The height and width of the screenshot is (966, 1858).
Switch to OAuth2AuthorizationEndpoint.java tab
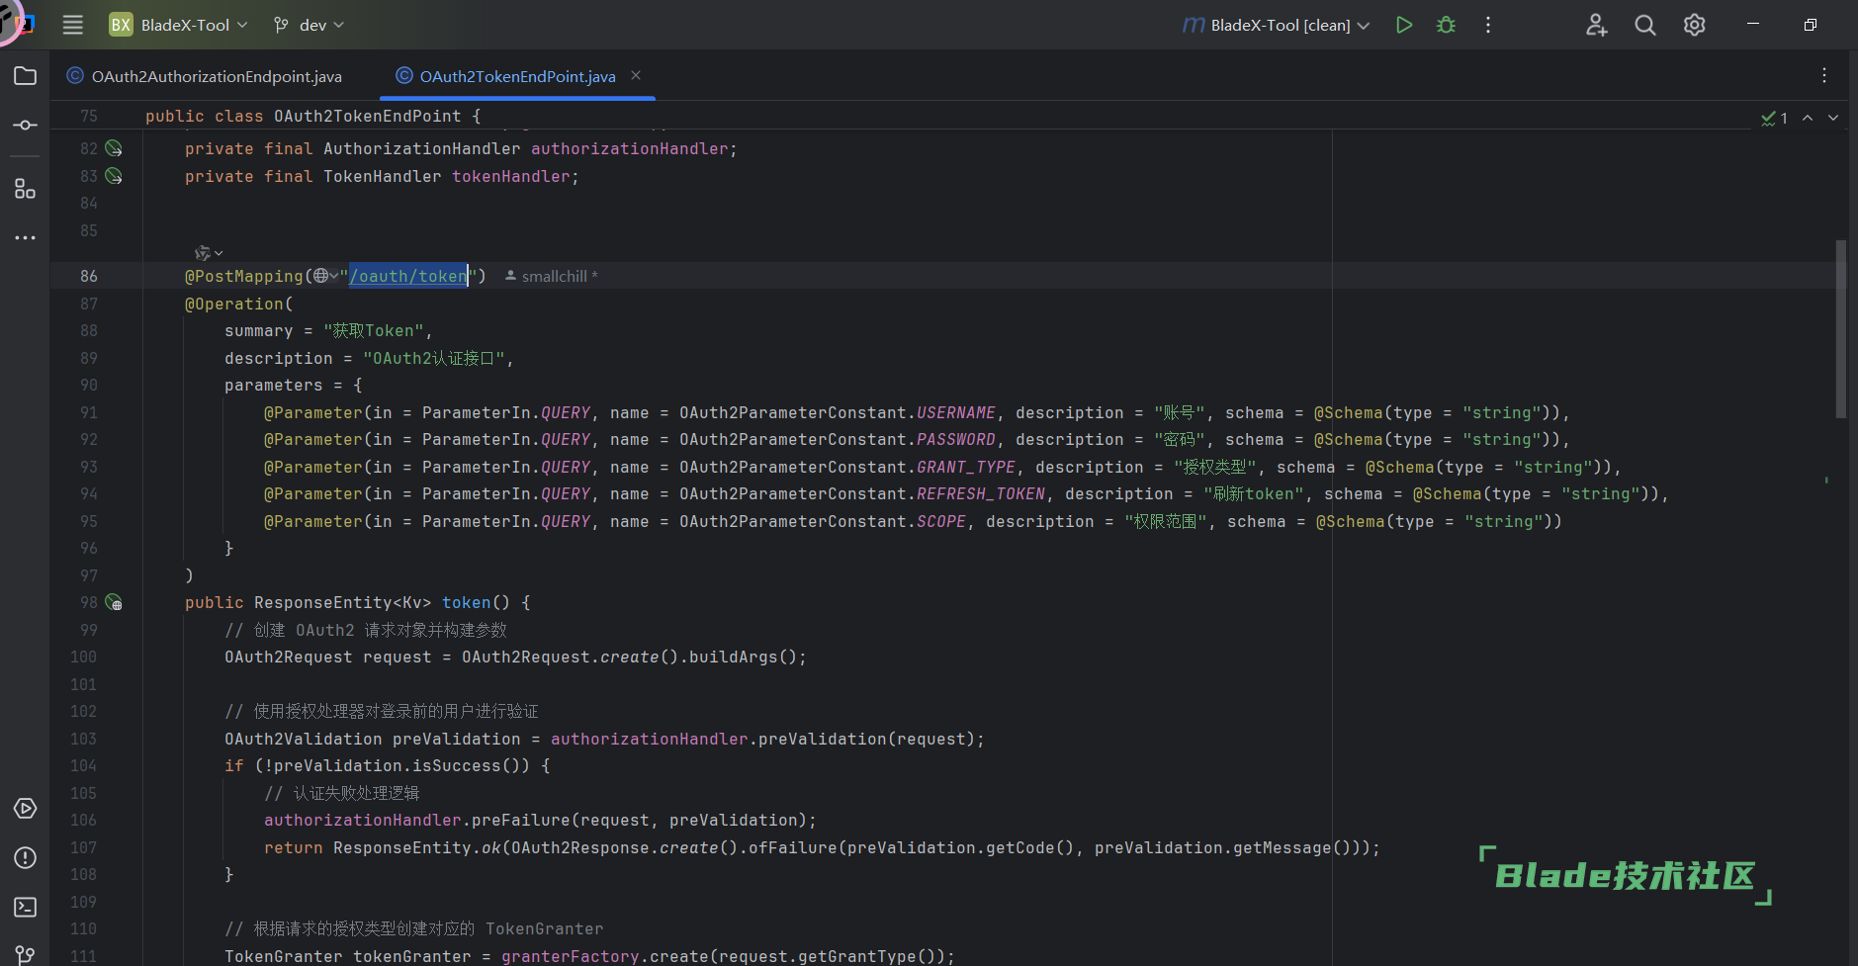tap(205, 76)
